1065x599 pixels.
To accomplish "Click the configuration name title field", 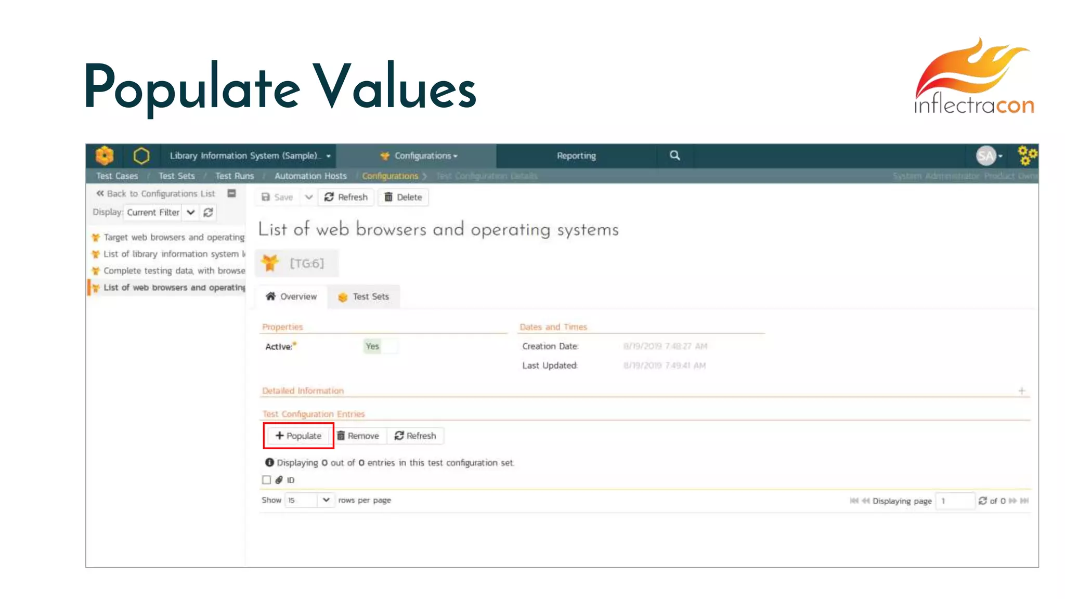I will (x=438, y=229).
